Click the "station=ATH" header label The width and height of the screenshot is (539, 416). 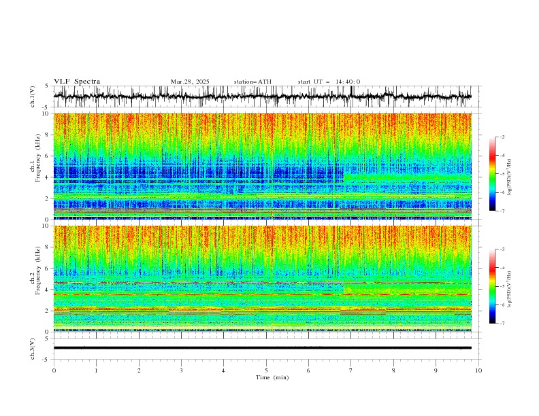point(252,82)
